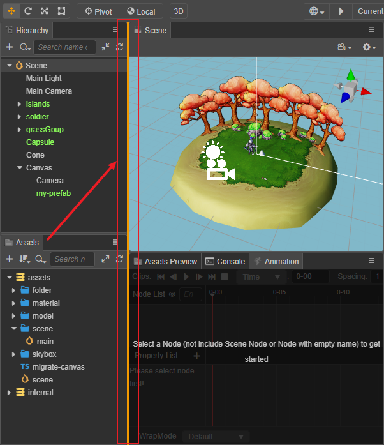Click the add node plus icon in Hierarchy

10,47
